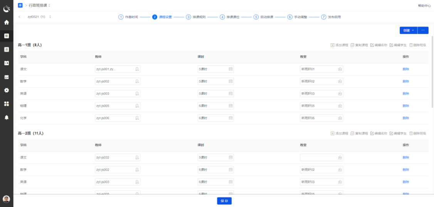434x207 pixels.
Task: Go to step 3 排课规则
Action: 196,17
